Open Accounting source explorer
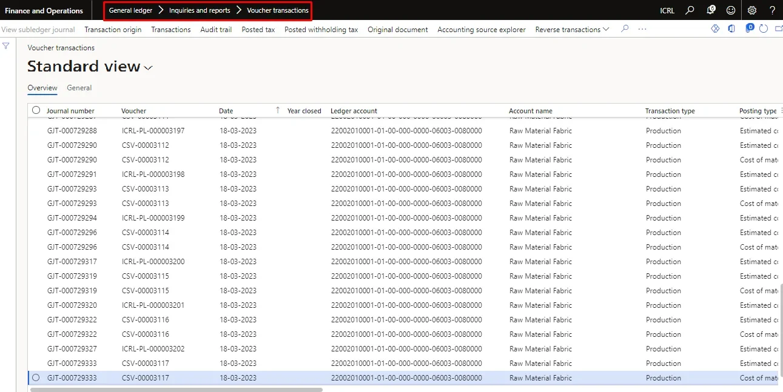 coord(482,29)
